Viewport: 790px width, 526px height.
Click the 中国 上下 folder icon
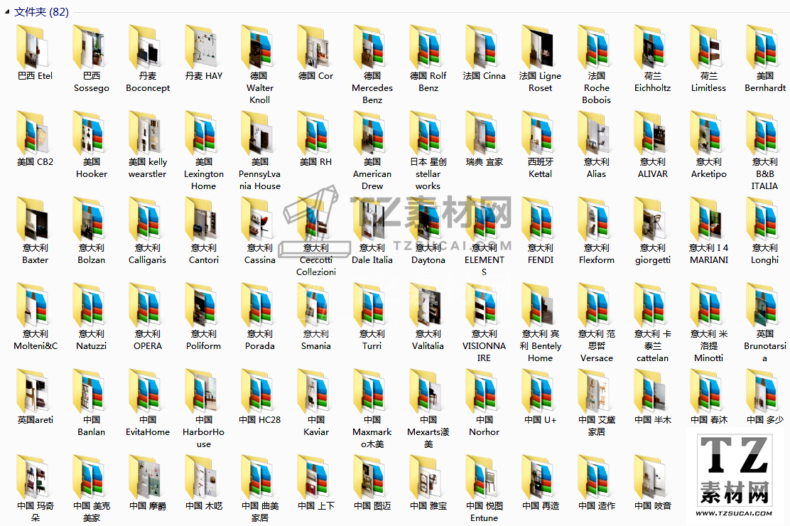(x=315, y=477)
